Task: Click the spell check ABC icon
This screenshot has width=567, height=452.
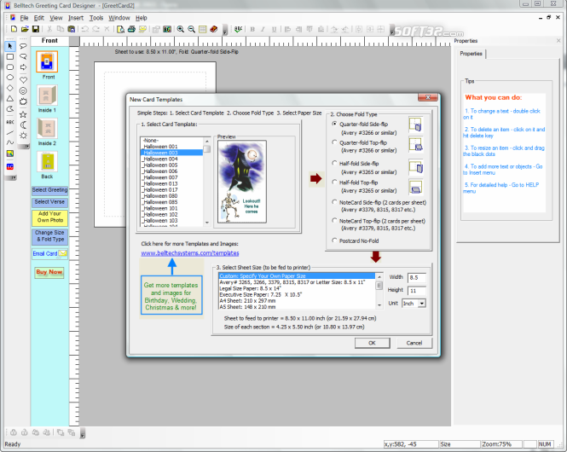Action: [238, 29]
